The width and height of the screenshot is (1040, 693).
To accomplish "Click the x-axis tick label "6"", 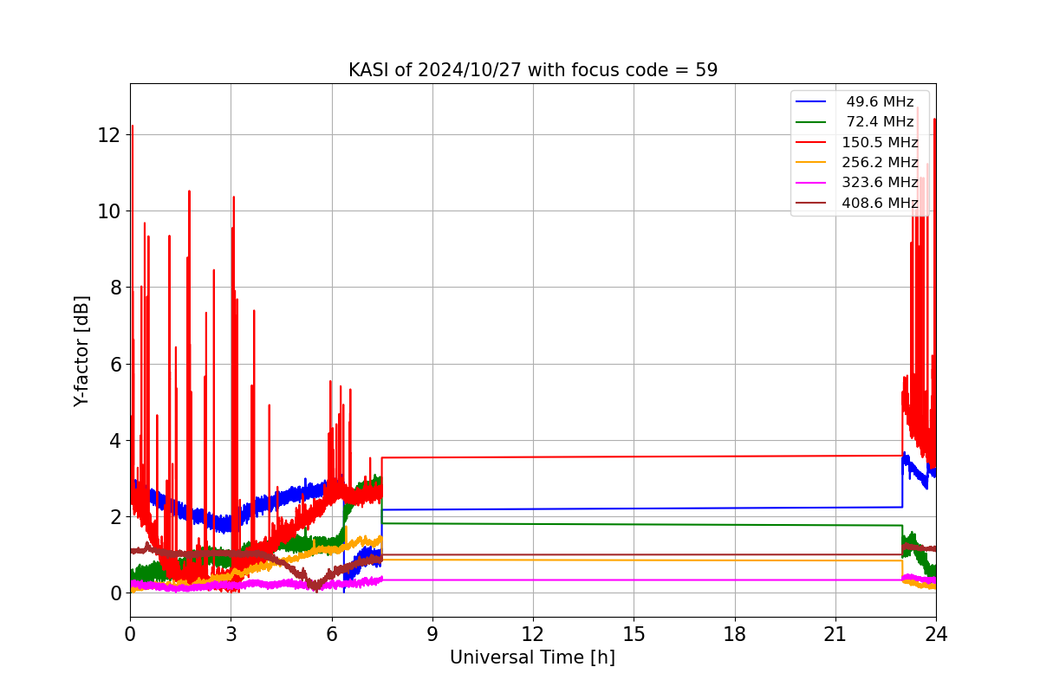I will [x=332, y=634].
